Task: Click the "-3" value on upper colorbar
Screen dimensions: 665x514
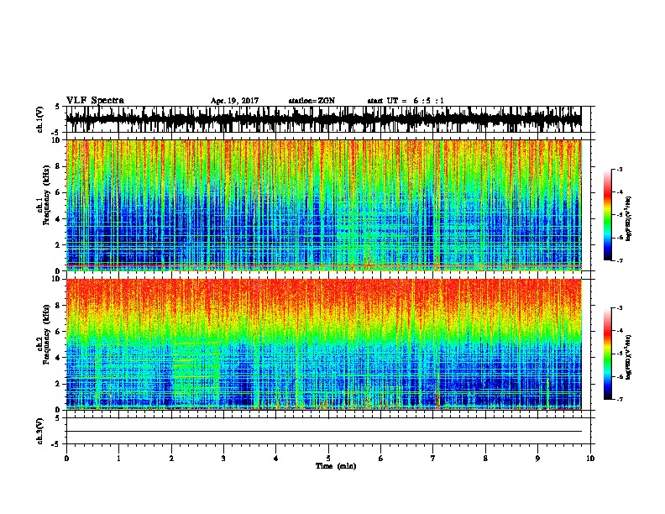Action: tap(619, 169)
